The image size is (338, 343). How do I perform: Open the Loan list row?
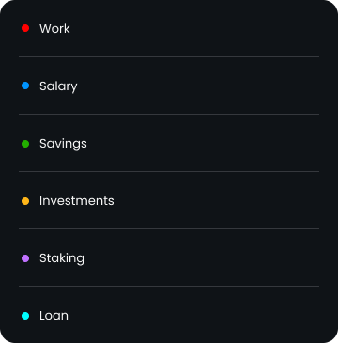pos(169,315)
